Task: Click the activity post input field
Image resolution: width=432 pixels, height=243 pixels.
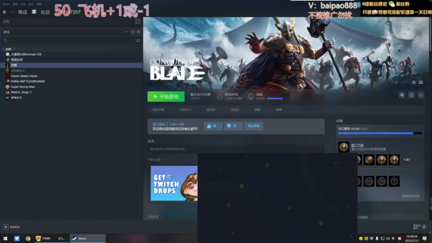Action: [236, 149]
